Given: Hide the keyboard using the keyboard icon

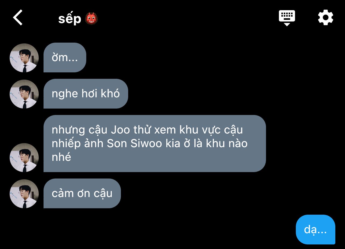Looking at the screenshot, I should click(287, 16).
